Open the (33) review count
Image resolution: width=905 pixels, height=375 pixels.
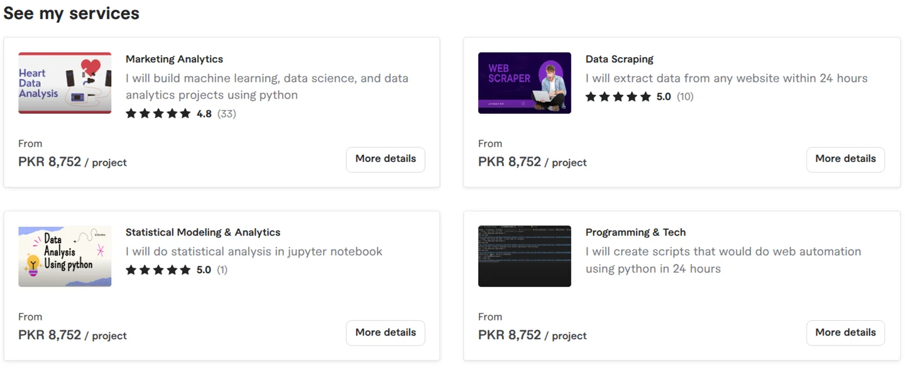[226, 114]
